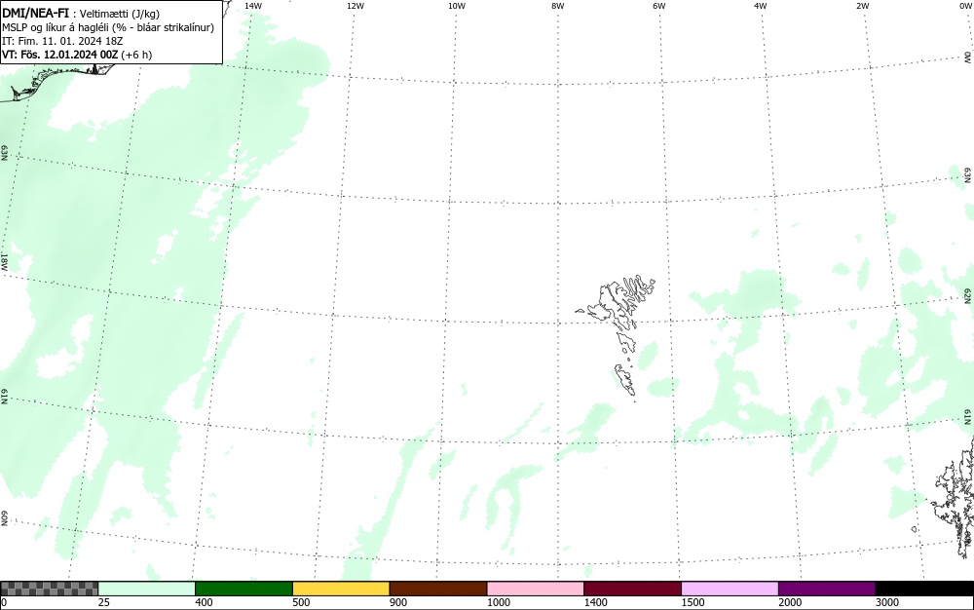The image size is (974, 610).
Task: Click the "4W" longitude label
Action: (x=761, y=6)
